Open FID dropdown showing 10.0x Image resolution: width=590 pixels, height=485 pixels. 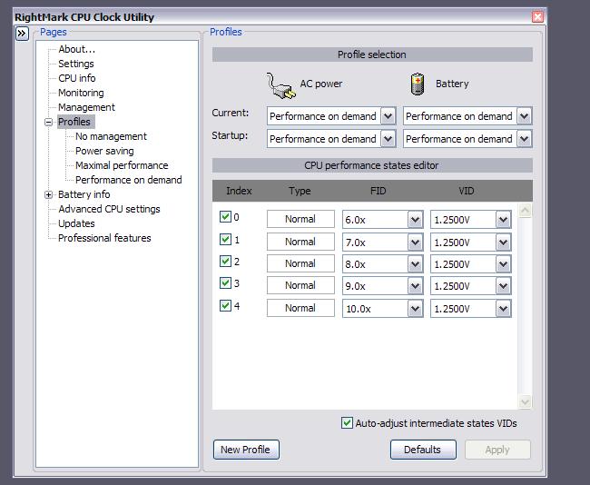click(x=416, y=309)
